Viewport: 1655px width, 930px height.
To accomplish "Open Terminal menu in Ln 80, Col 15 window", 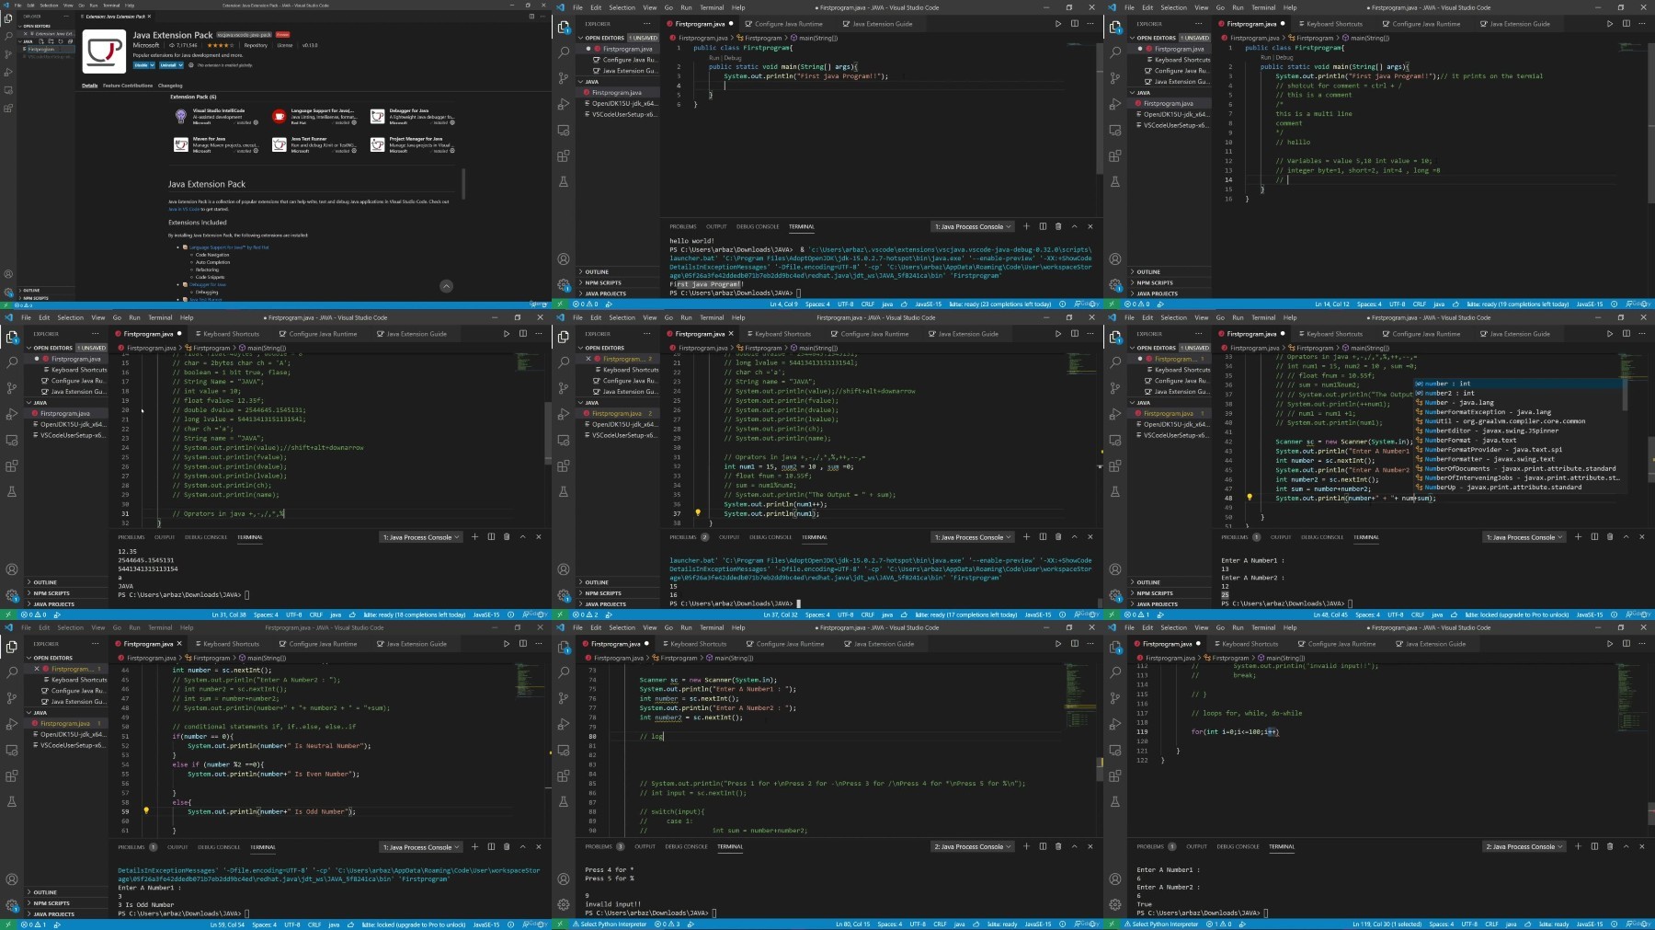I will 712,627.
